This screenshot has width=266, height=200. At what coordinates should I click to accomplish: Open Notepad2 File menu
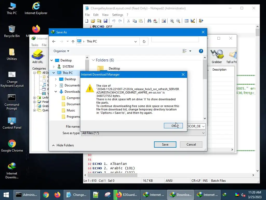point(87,15)
